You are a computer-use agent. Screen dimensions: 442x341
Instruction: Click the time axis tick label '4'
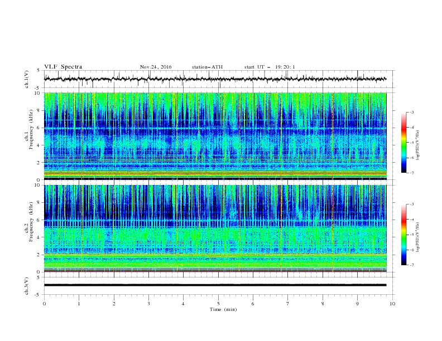[x=183, y=304]
